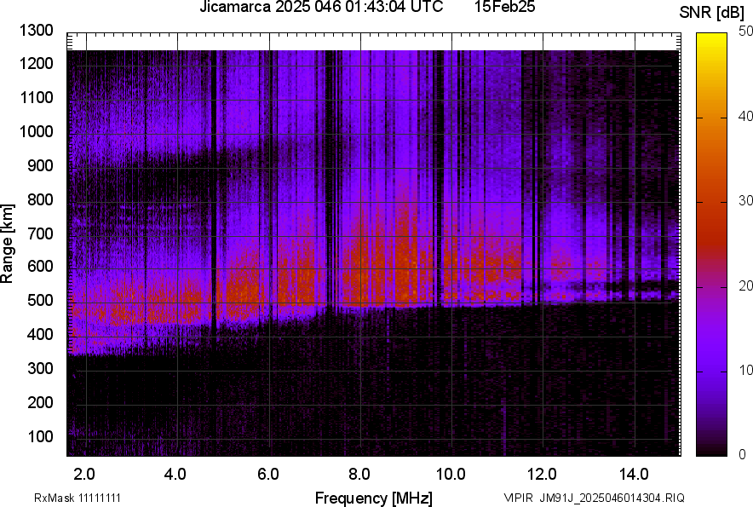The image size is (753, 507).
Task: Click the VIPIR JM91J RIQ filename label
Action: 594,498
